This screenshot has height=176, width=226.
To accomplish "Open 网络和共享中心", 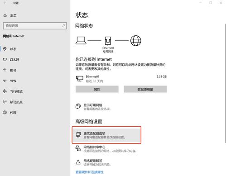I will (106, 149).
